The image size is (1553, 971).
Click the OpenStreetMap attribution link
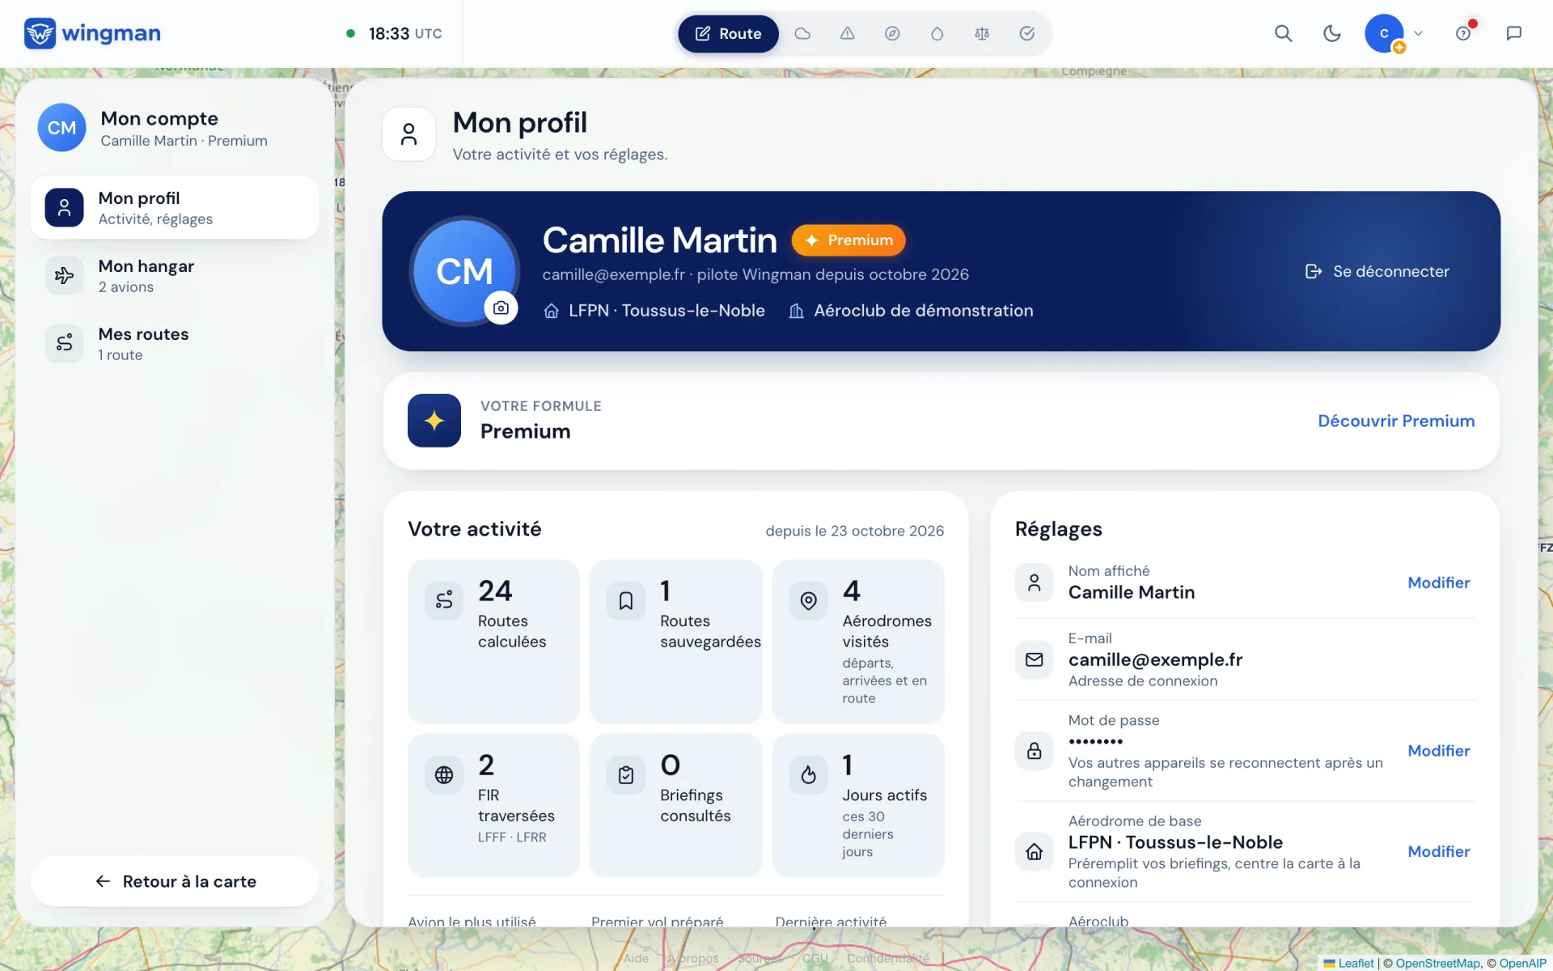click(x=1437, y=963)
